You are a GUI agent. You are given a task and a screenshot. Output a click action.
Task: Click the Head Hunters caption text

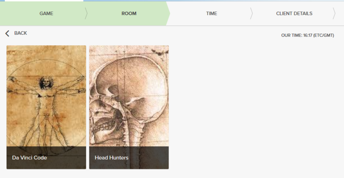point(111,158)
